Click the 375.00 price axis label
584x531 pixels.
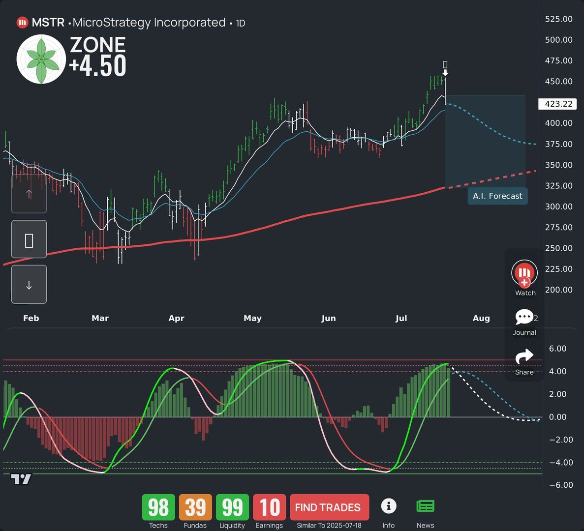tap(559, 144)
